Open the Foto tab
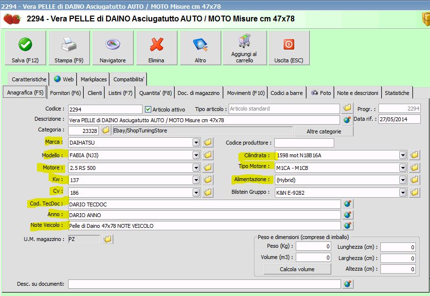430x296 pixels. 321,93
